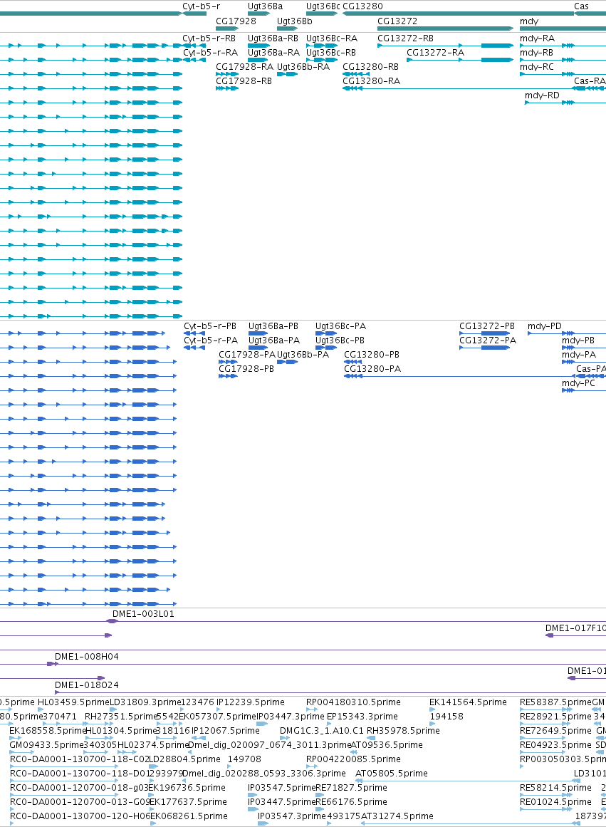Click the 149708 feature label
This screenshot has height=827, width=606.
click(x=245, y=759)
